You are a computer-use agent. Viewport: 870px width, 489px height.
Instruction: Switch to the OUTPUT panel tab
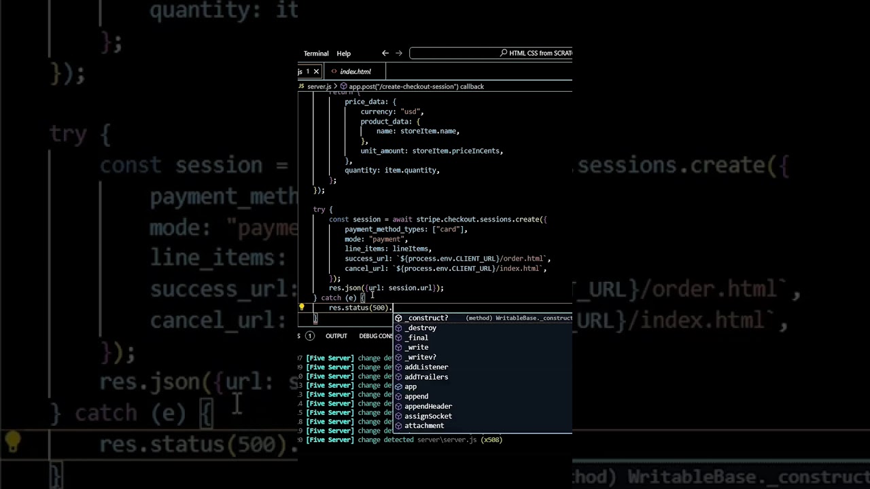[336, 336]
